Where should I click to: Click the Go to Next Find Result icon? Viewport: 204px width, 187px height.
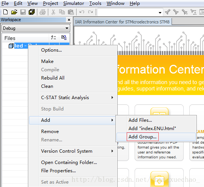(193, 12)
